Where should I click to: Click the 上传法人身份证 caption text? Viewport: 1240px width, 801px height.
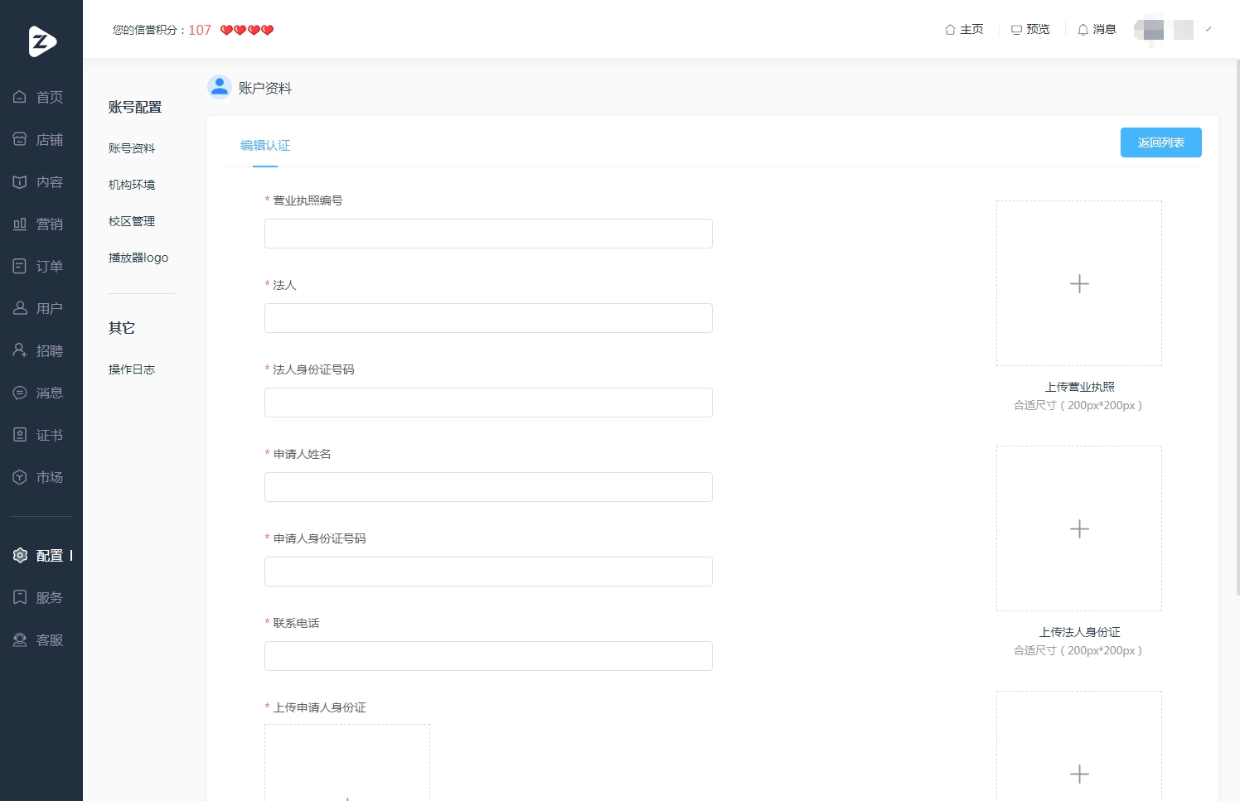(1079, 632)
